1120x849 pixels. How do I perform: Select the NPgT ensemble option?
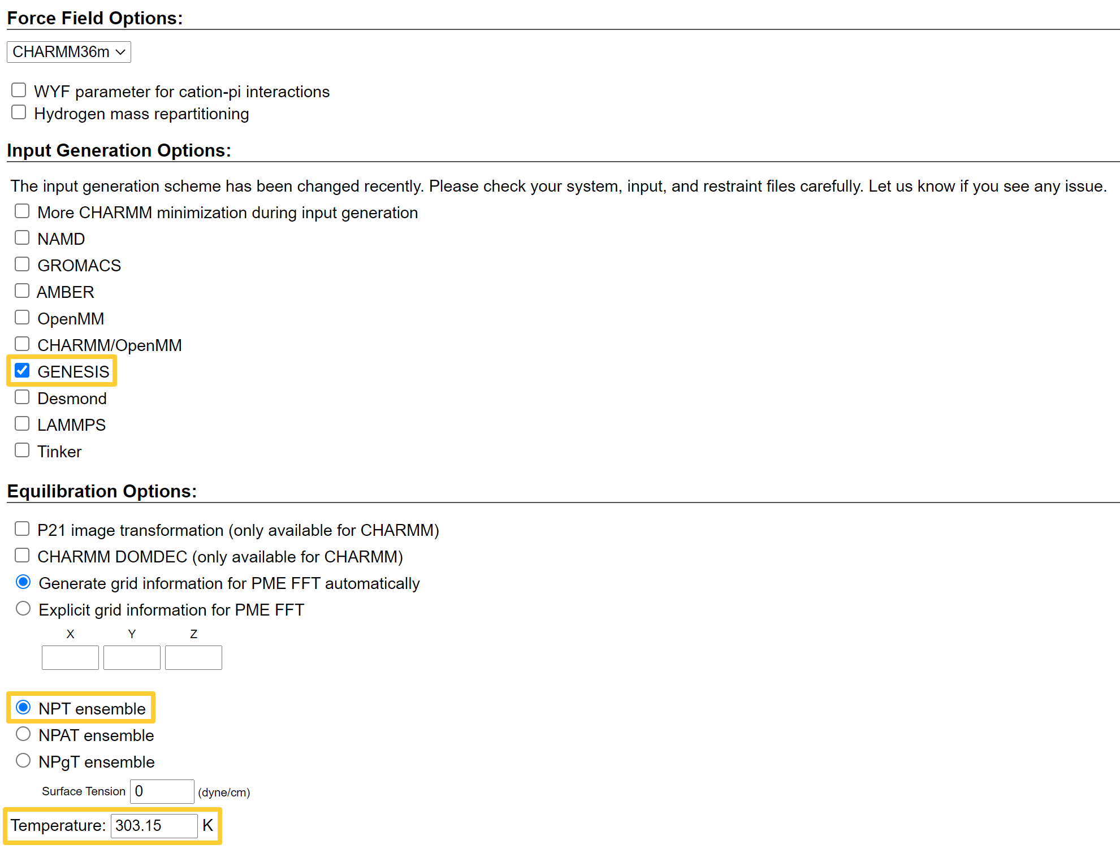coord(23,761)
